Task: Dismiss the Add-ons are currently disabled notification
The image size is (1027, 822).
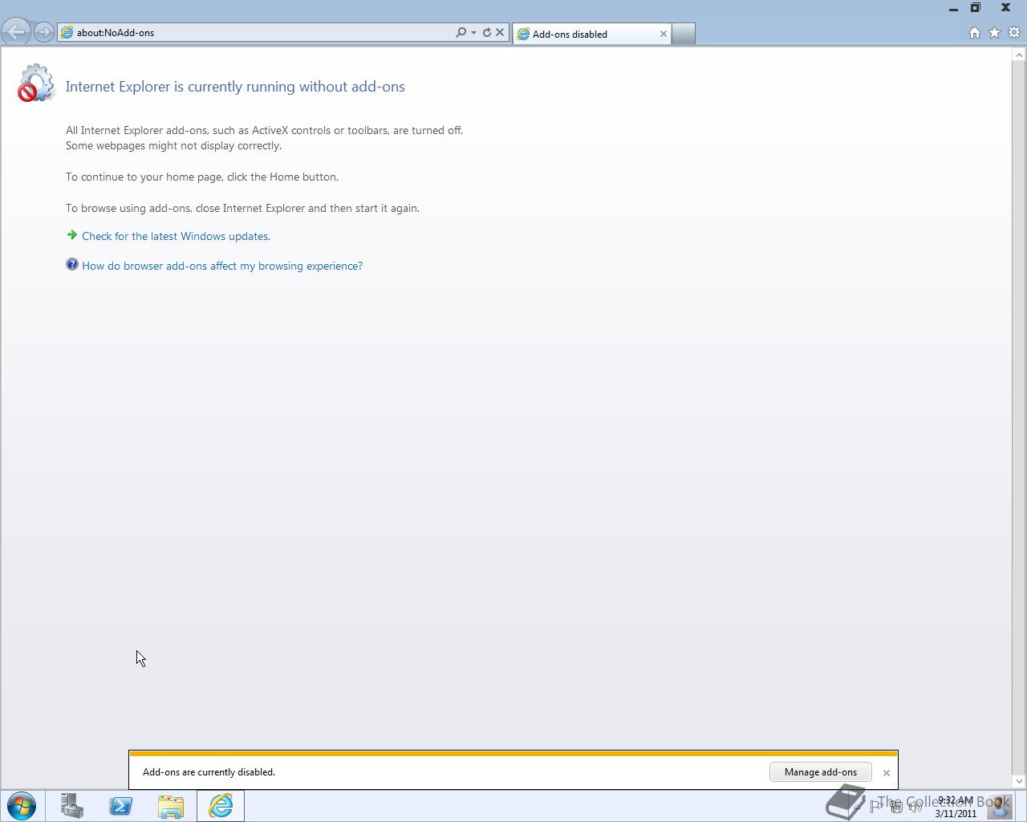Action: pyautogui.click(x=887, y=773)
